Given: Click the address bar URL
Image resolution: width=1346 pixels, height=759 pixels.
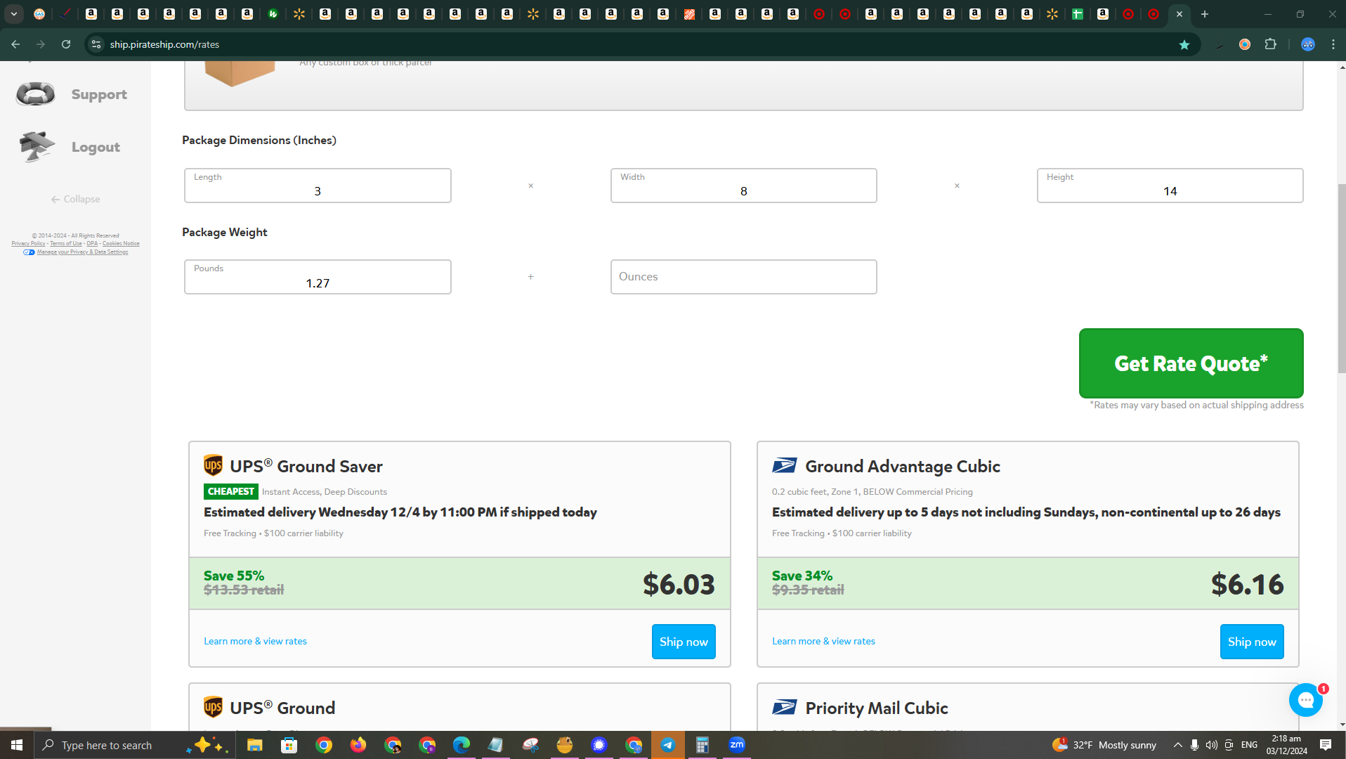Looking at the screenshot, I should 164,44.
